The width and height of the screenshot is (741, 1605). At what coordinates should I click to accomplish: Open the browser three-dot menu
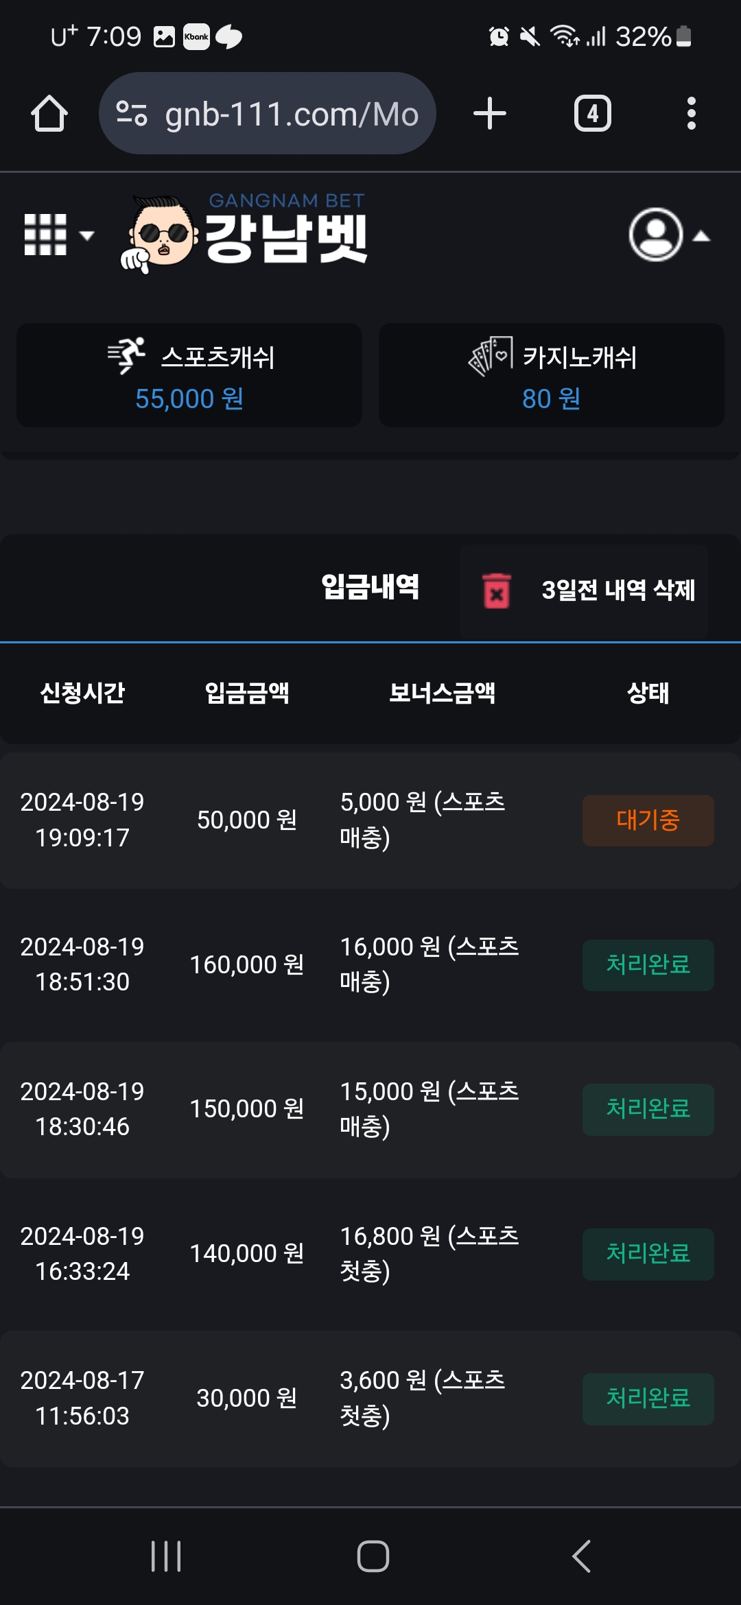click(691, 114)
